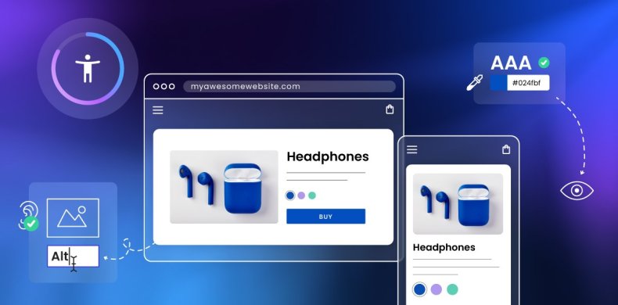Click the accessibility person icon in circle
This screenshot has height=305, width=618.
coord(88,69)
